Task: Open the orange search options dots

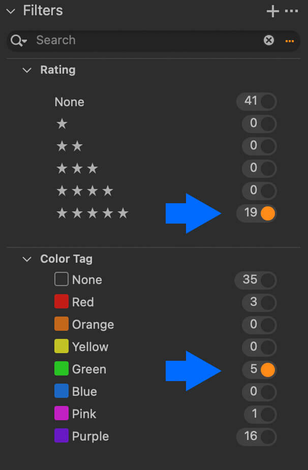Action: pos(290,41)
